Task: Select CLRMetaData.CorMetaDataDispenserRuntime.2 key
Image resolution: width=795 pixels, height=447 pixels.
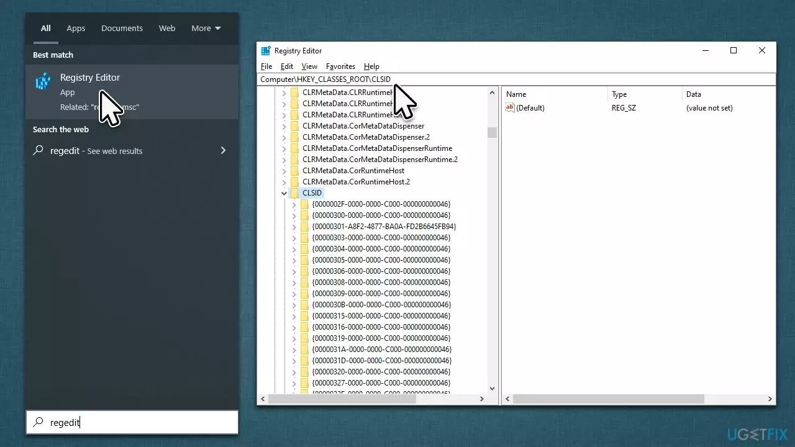Action: coord(379,160)
